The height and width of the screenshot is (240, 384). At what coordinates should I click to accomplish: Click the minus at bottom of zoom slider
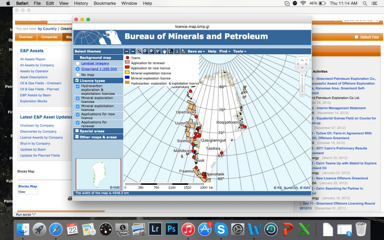302,95
